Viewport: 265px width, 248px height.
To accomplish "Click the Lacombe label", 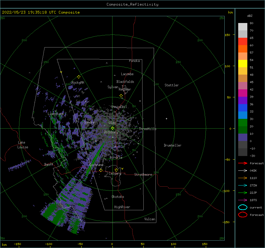I will click(127, 74).
